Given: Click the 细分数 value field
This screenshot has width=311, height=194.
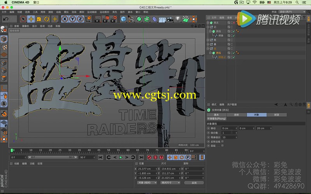Looking at the screenshot, I should pos(229,133).
